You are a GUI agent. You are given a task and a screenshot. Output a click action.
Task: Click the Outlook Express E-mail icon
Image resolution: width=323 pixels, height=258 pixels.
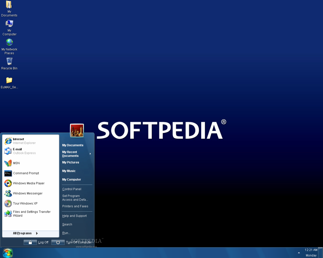(x=8, y=151)
